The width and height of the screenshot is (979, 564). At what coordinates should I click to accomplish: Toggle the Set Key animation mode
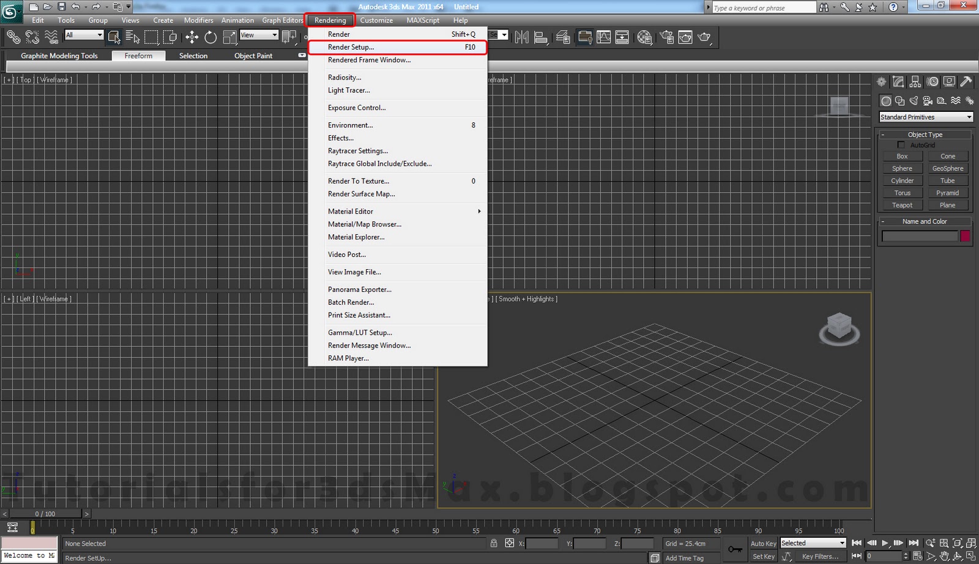coord(763,557)
